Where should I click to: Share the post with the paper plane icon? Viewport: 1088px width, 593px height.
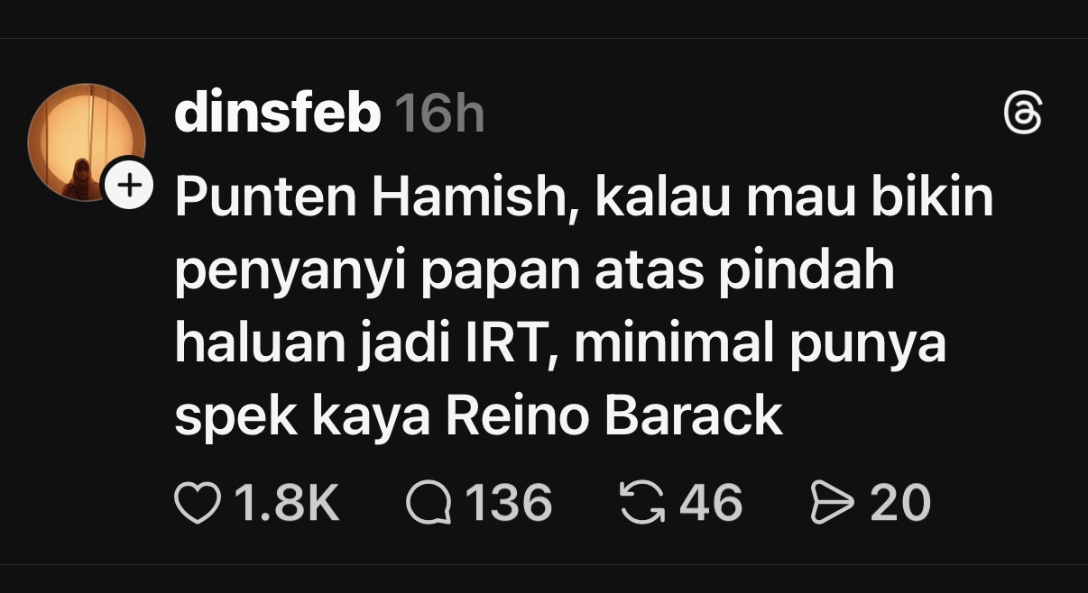point(832,503)
